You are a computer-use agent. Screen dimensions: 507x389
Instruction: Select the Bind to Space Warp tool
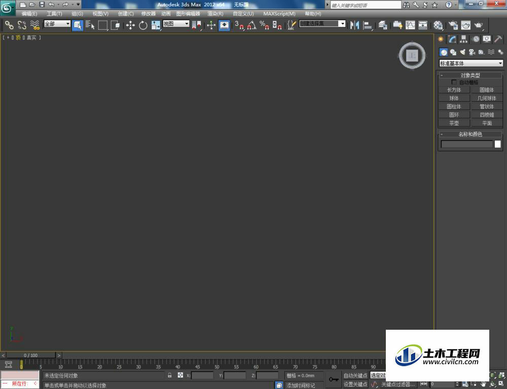35,25
